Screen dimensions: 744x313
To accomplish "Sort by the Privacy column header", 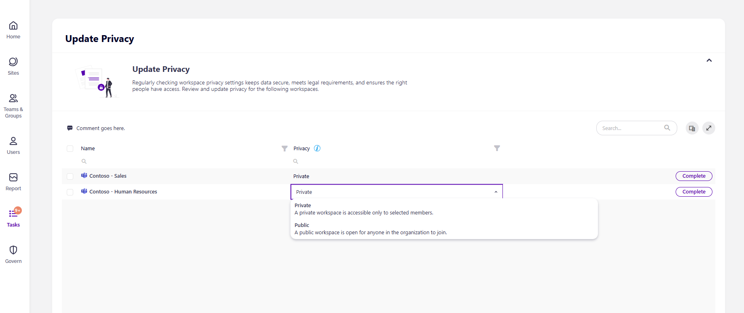I will [301, 149].
